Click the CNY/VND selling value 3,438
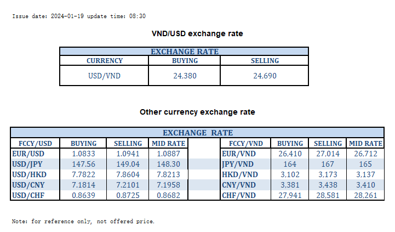This screenshot has width=395, height=232. coord(328,185)
